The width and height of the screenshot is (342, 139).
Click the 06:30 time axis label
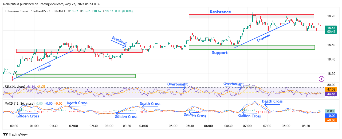pyautogui.click(x=228, y=126)
